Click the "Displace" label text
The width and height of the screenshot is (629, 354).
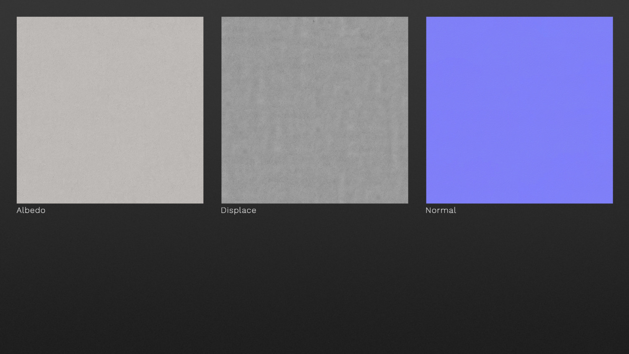239,210
